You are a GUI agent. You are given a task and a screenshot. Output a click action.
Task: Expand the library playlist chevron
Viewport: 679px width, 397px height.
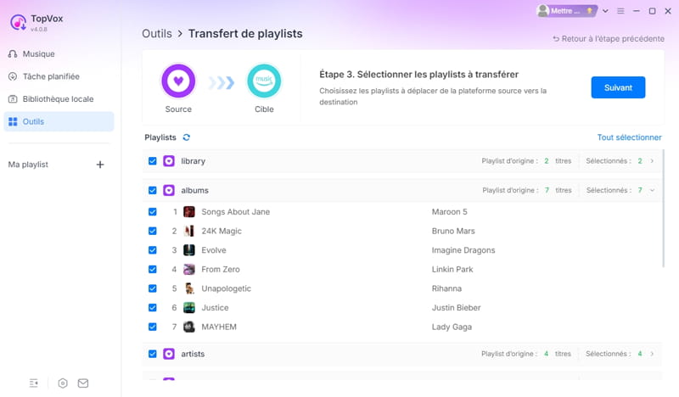[x=652, y=161]
